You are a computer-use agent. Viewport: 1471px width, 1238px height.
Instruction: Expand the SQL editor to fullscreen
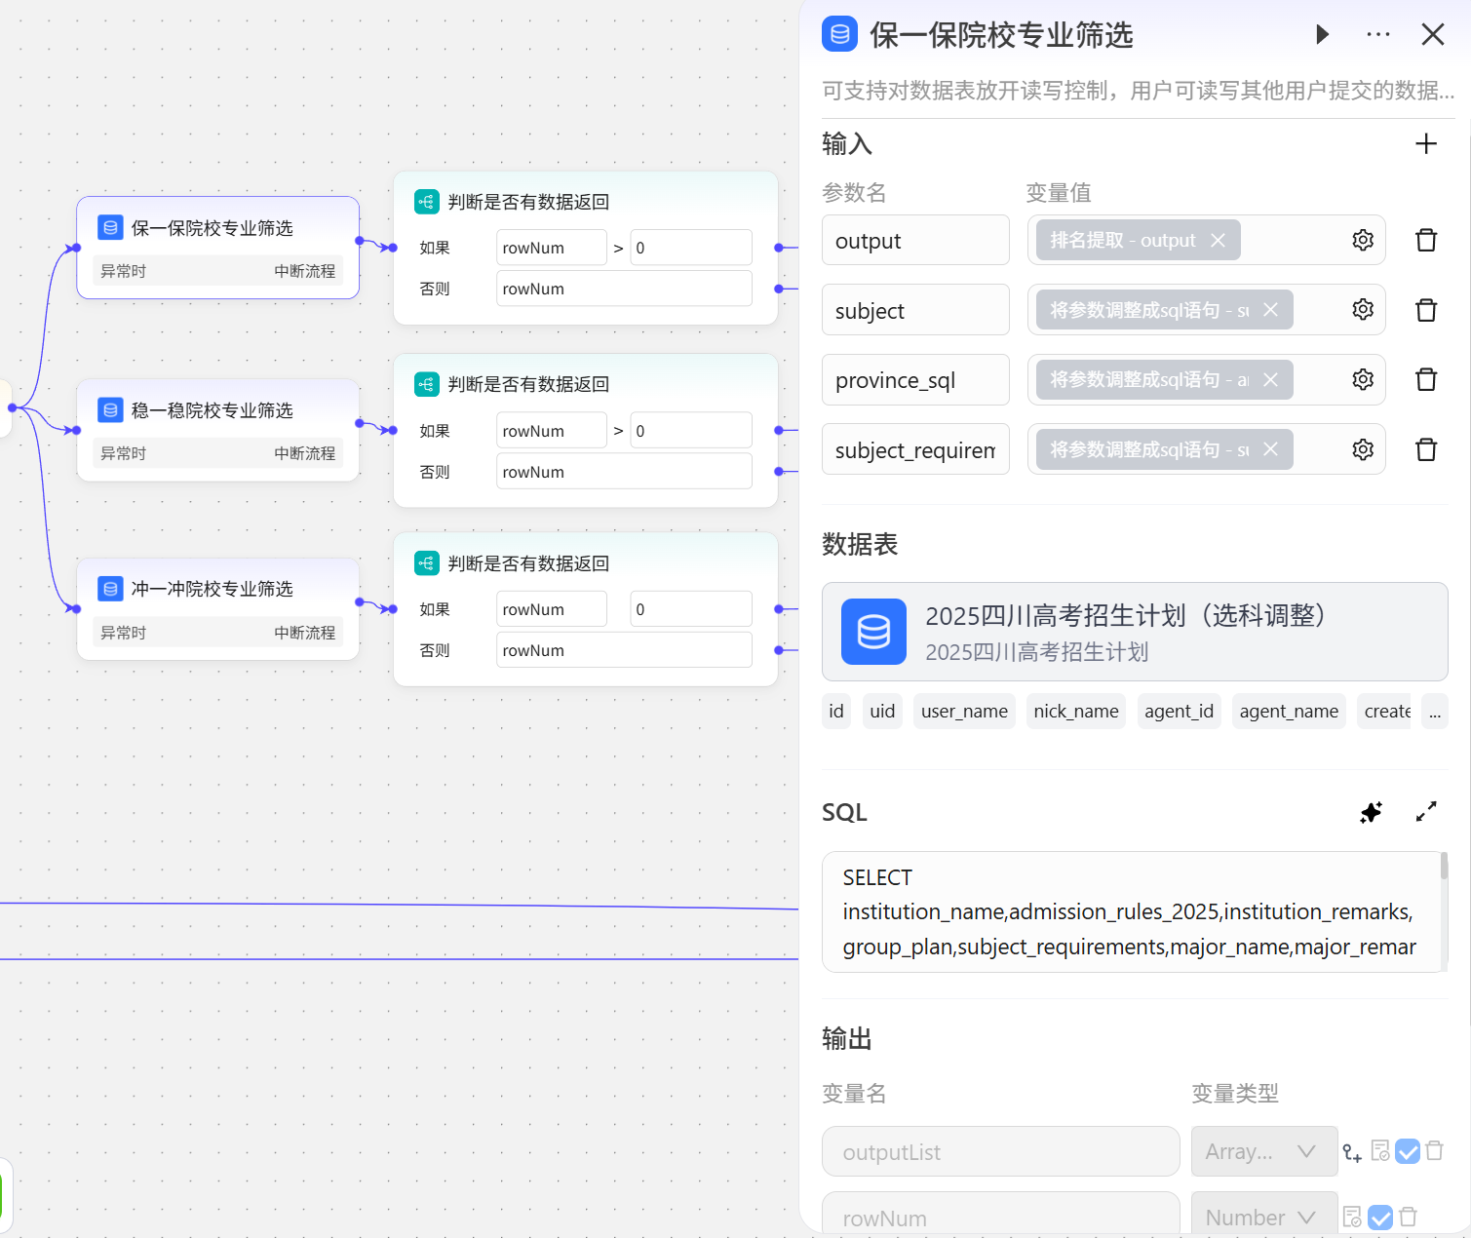pyautogui.click(x=1425, y=812)
